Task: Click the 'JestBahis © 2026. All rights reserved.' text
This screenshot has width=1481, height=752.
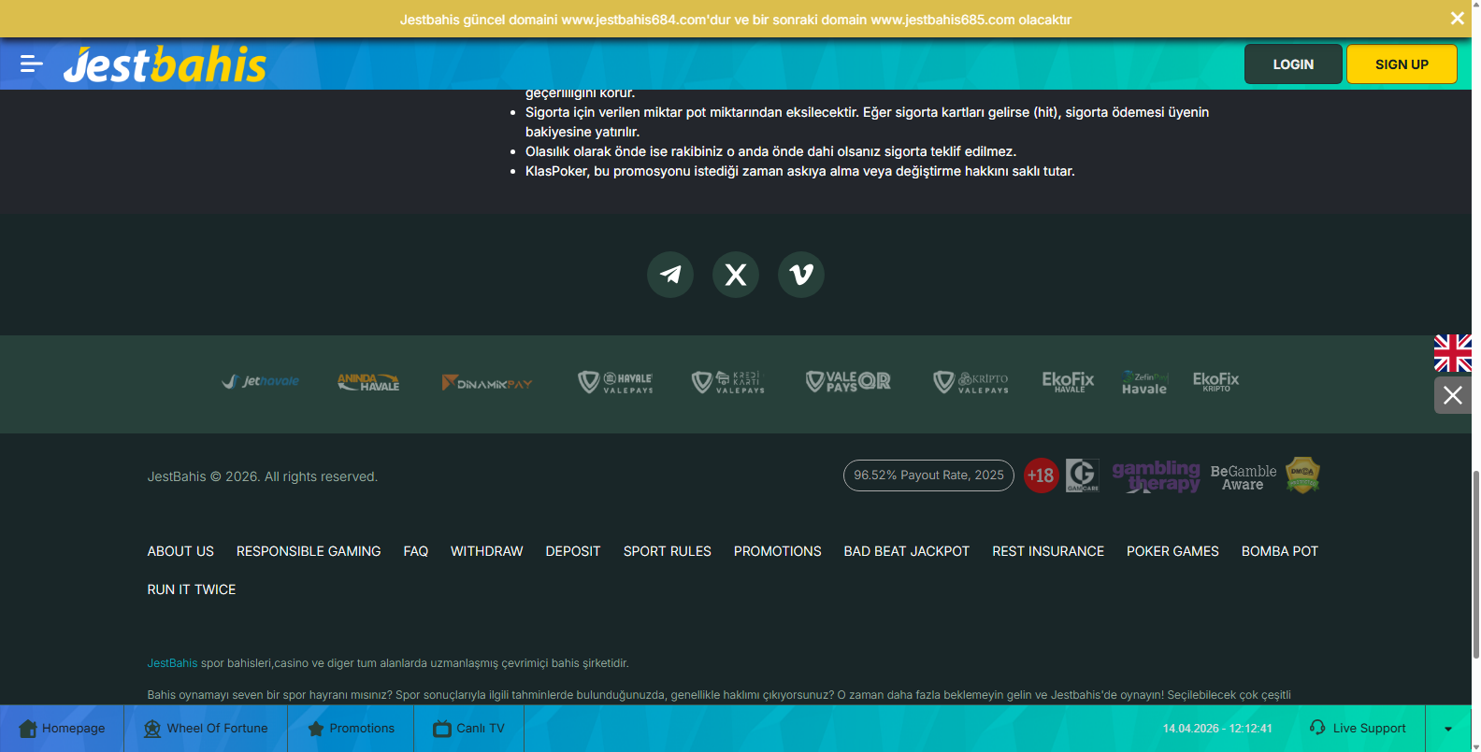Action: pos(262,476)
